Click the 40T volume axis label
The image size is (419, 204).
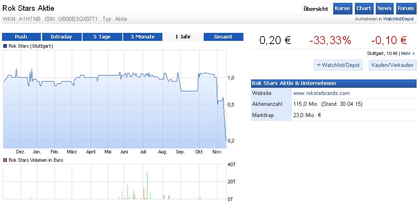232,164
